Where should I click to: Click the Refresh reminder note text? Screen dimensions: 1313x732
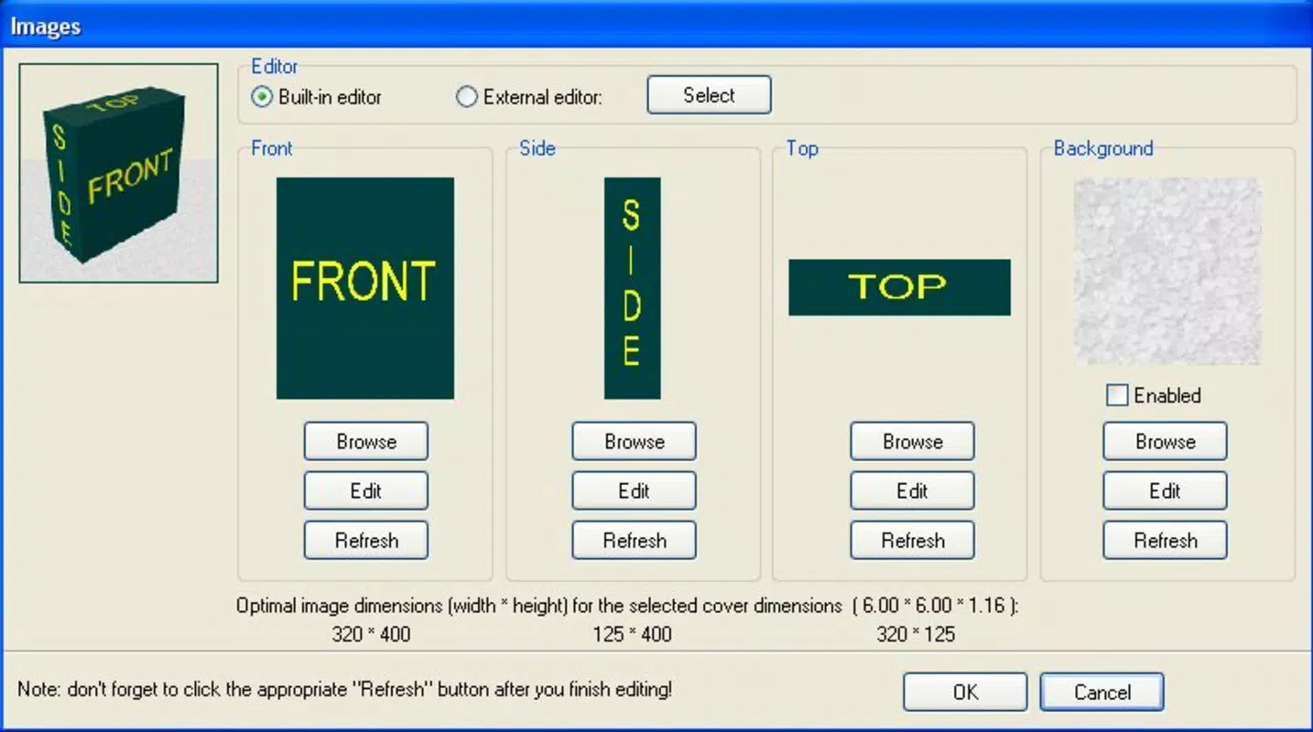(x=345, y=689)
